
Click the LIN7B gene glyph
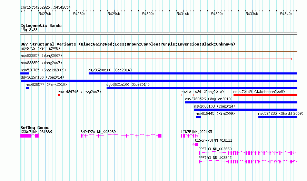coord(189,136)
